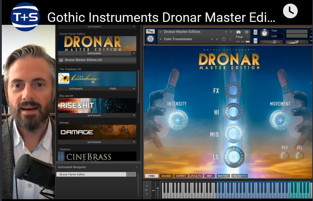Screen dimensions: 313x201
Task: Click the Tune knob in header
Action: pos(264,33)
